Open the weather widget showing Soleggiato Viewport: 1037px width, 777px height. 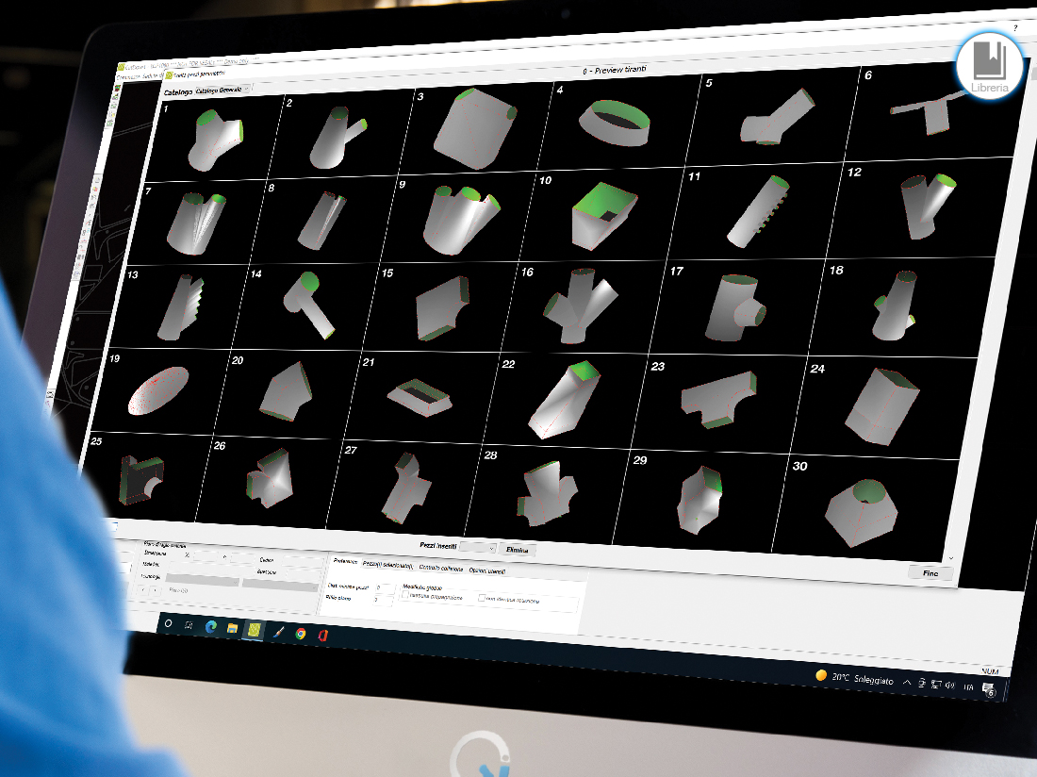click(x=854, y=677)
